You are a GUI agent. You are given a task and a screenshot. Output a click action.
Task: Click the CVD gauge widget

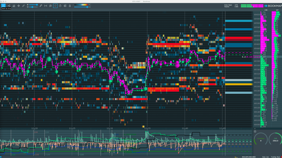[275, 140]
